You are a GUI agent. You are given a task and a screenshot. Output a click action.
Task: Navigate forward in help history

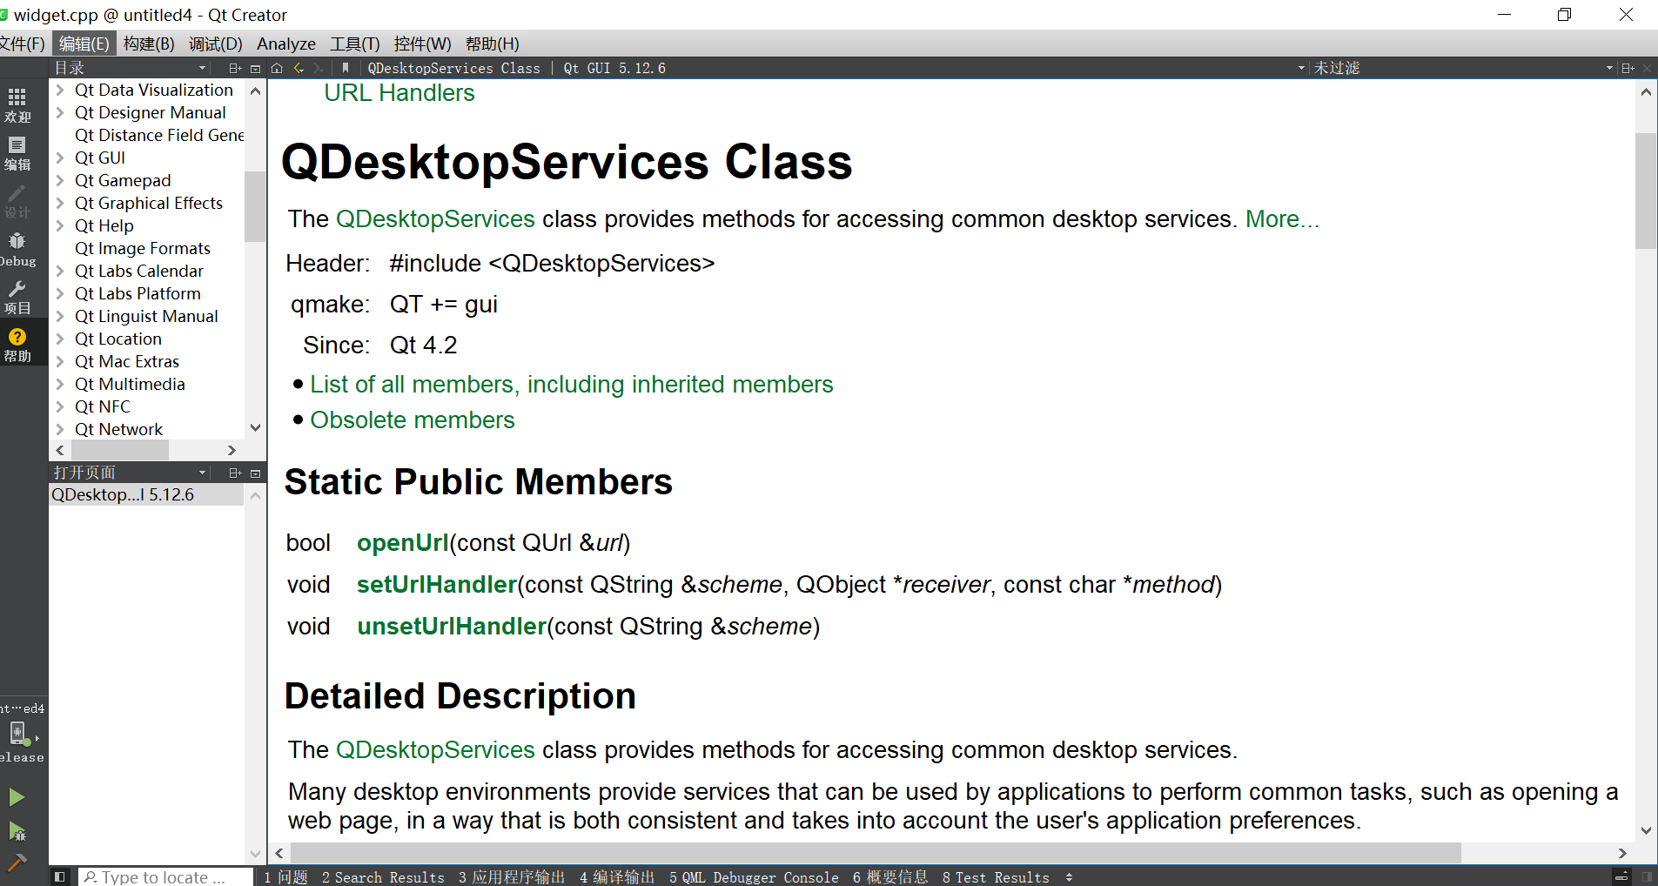click(319, 68)
